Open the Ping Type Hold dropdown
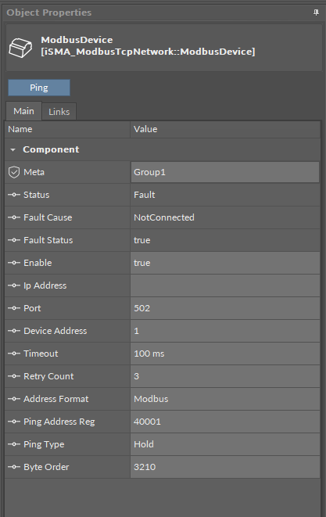 pyautogui.click(x=225, y=444)
